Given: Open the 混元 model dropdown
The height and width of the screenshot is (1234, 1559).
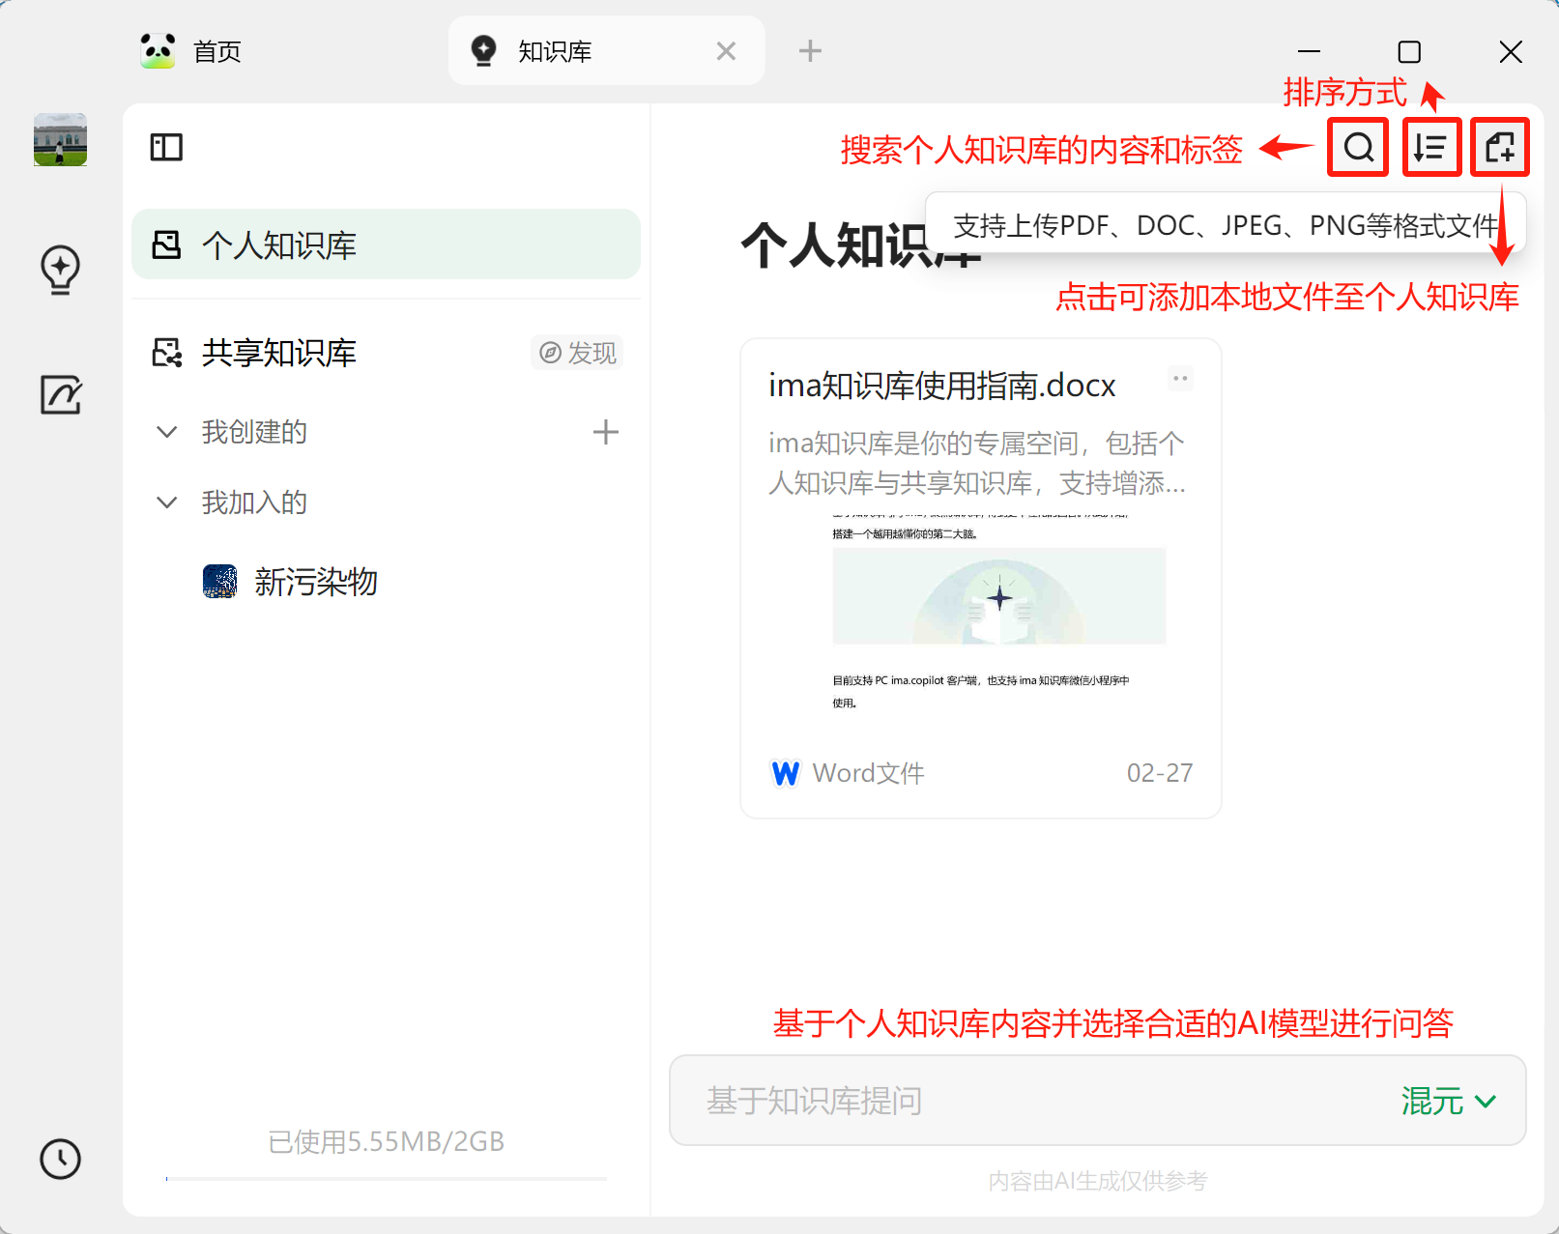Looking at the screenshot, I should click(1446, 1101).
